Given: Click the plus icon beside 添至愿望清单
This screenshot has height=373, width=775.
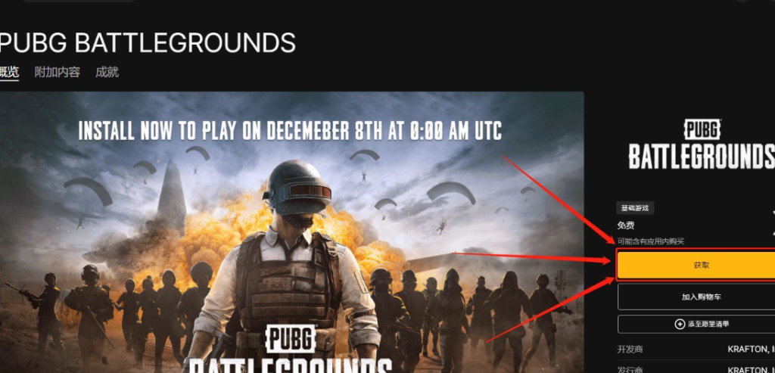Looking at the screenshot, I should [680, 325].
